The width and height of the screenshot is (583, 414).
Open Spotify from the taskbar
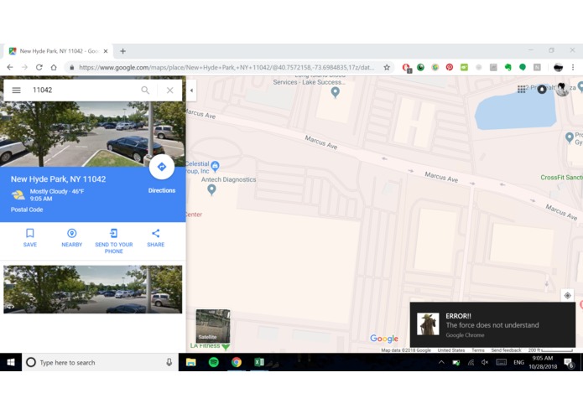(214, 362)
